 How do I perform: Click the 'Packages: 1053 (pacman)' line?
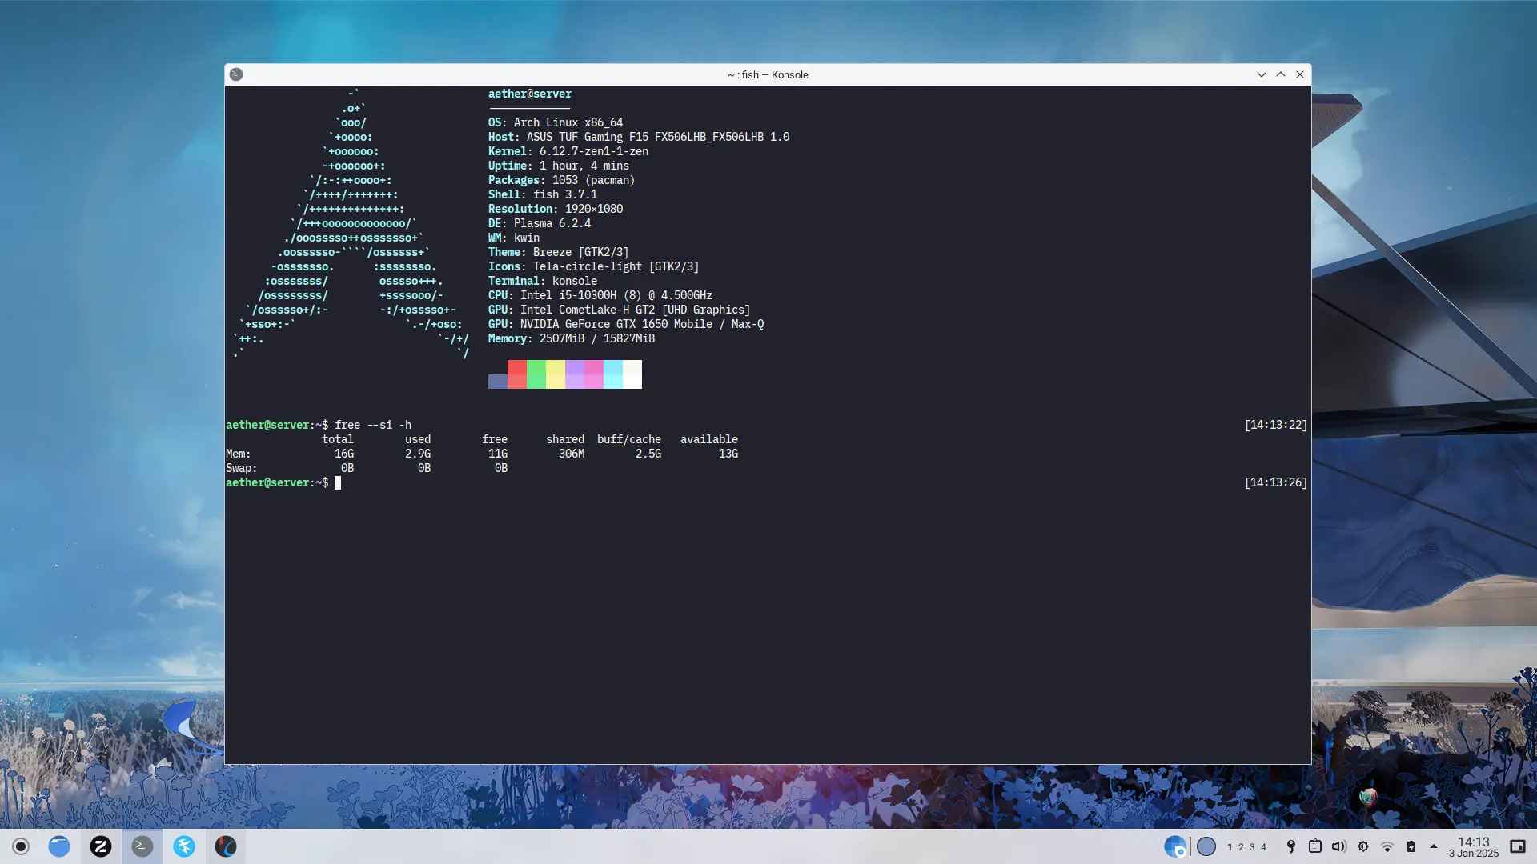tap(562, 180)
